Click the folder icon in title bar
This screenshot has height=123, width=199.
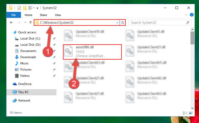point(11,8)
